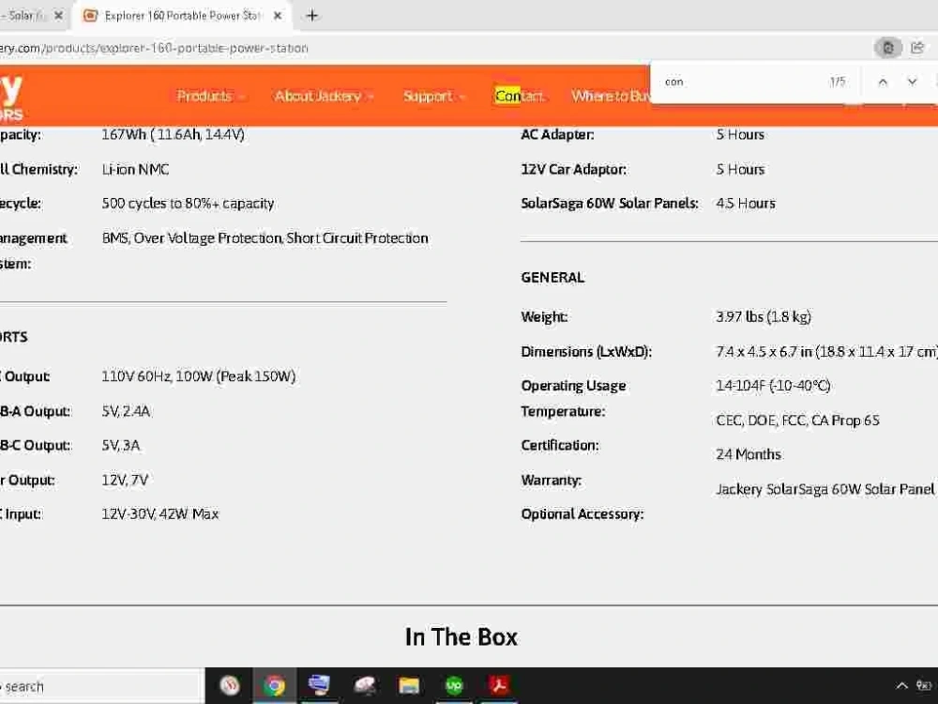This screenshot has width=938, height=704.
Task: Jump to the next find result
Action: [x=913, y=82]
